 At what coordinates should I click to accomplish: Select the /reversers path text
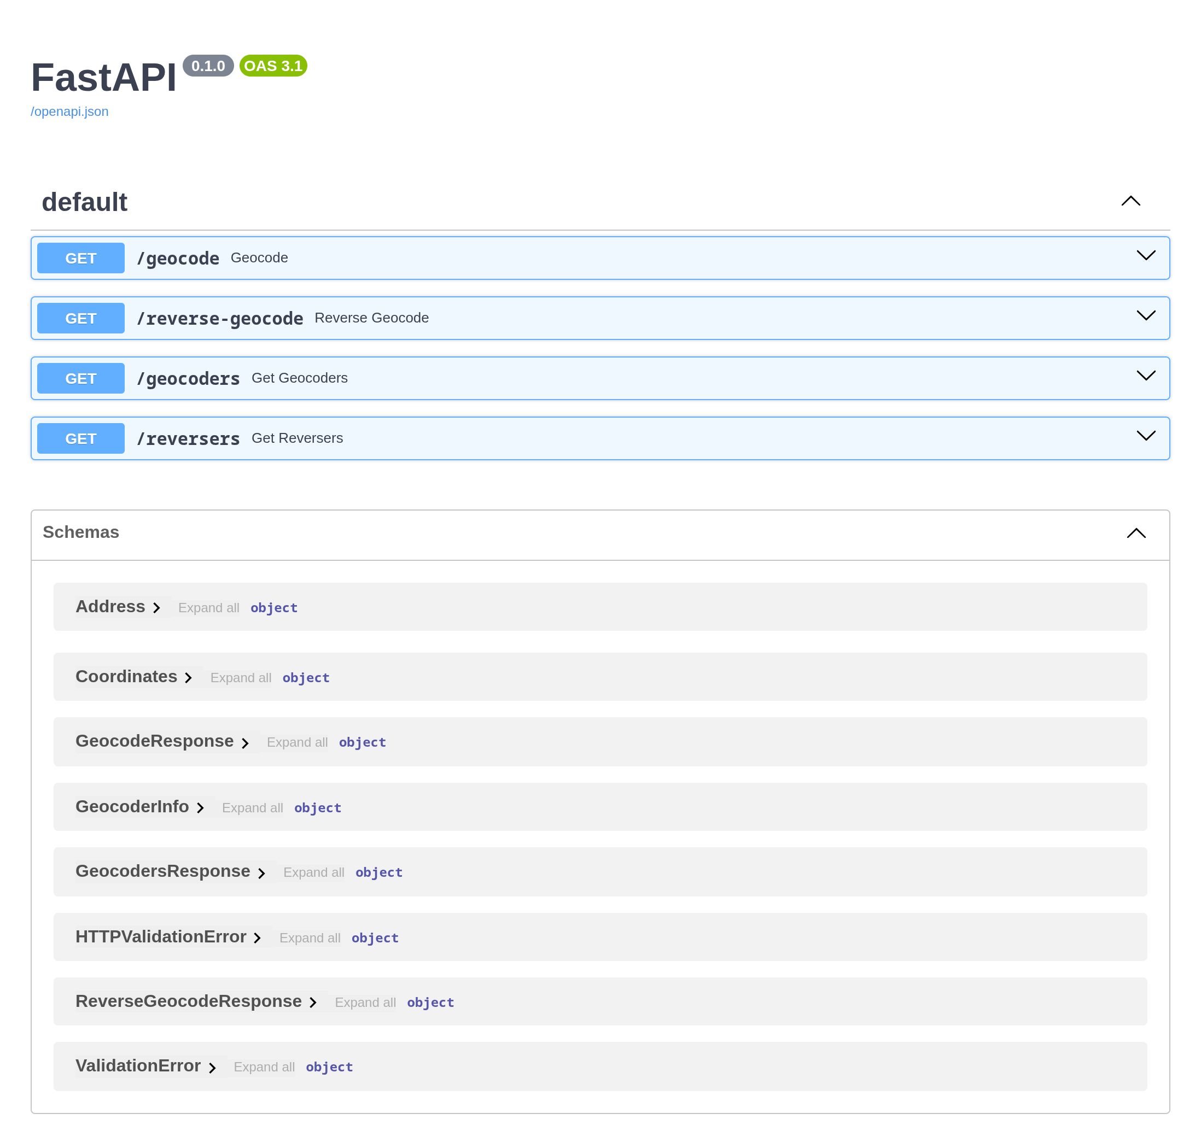point(188,438)
